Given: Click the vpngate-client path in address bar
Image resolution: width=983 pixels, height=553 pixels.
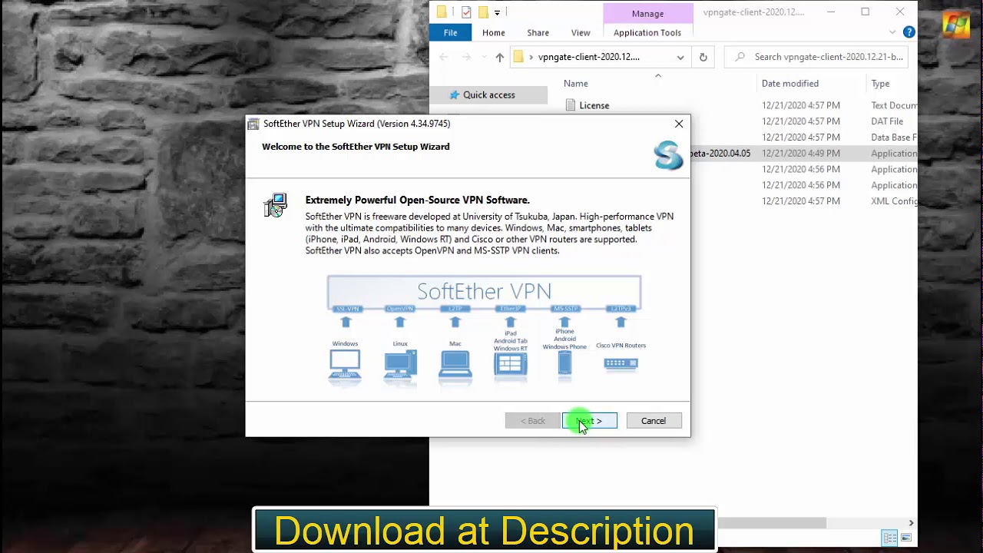Looking at the screenshot, I should [x=589, y=57].
